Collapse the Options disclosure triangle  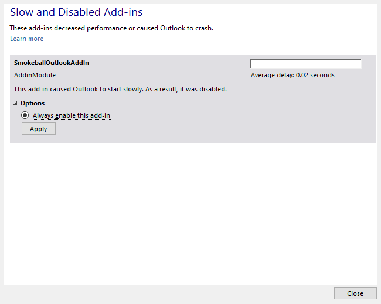(x=16, y=104)
